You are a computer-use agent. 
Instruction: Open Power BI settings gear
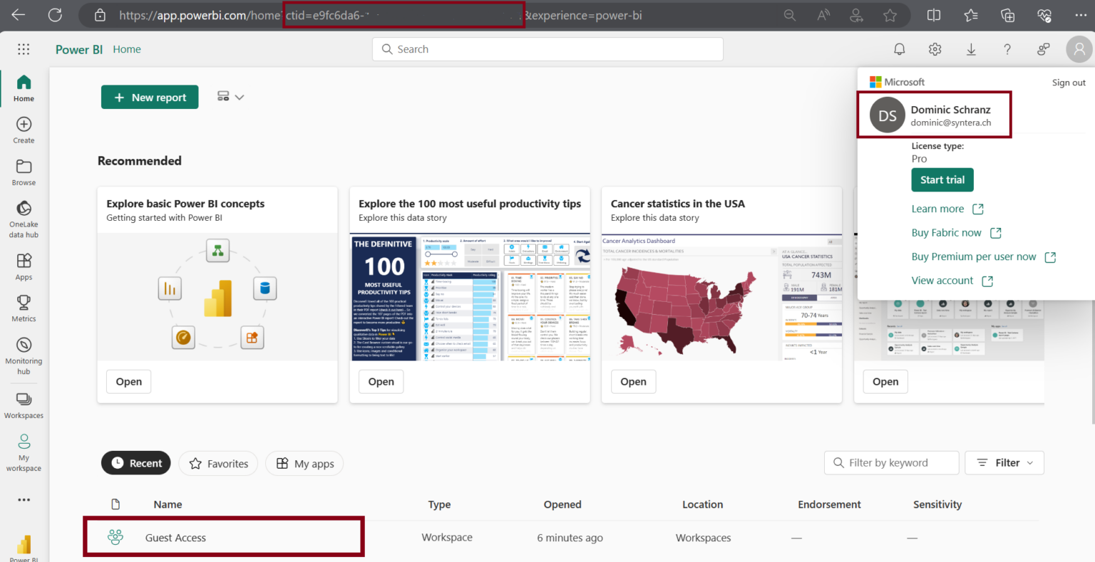pos(935,49)
